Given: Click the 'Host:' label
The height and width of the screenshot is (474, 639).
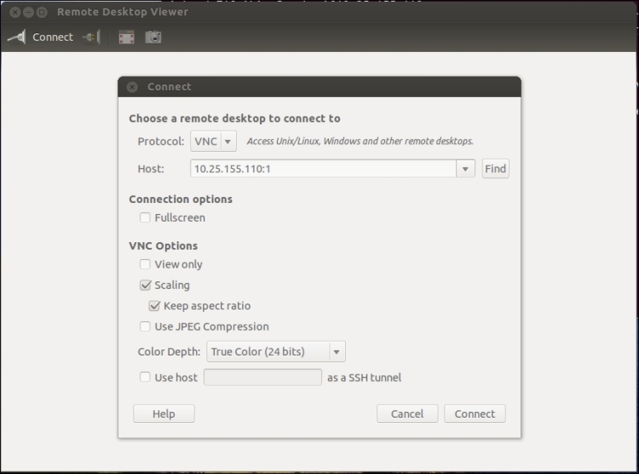Looking at the screenshot, I should tap(151, 169).
